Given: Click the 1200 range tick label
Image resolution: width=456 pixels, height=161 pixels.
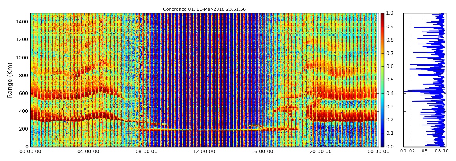Looking at the screenshot, I should (x=22, y=40).
